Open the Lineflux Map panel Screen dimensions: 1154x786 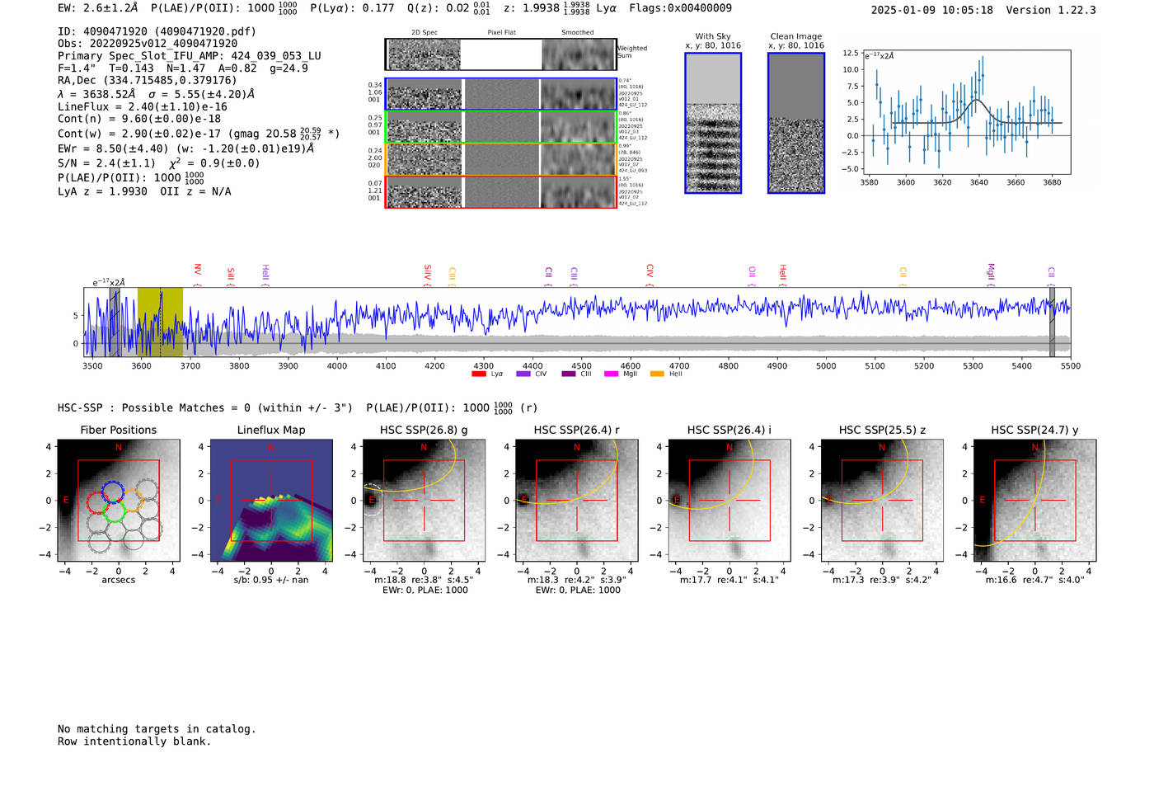(271, 501)
